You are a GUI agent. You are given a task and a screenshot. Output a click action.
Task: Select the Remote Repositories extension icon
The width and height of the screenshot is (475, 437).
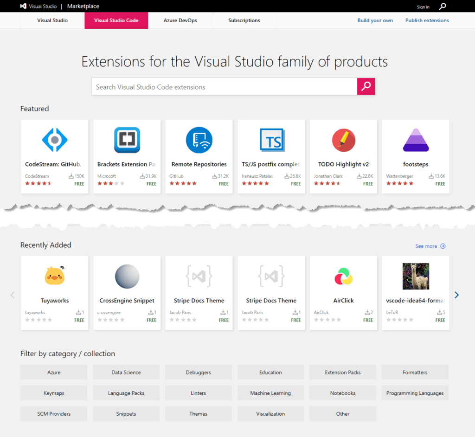(x=199, y=140)
